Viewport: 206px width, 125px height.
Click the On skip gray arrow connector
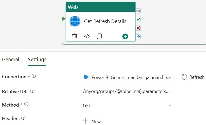(x=138, y=11)
